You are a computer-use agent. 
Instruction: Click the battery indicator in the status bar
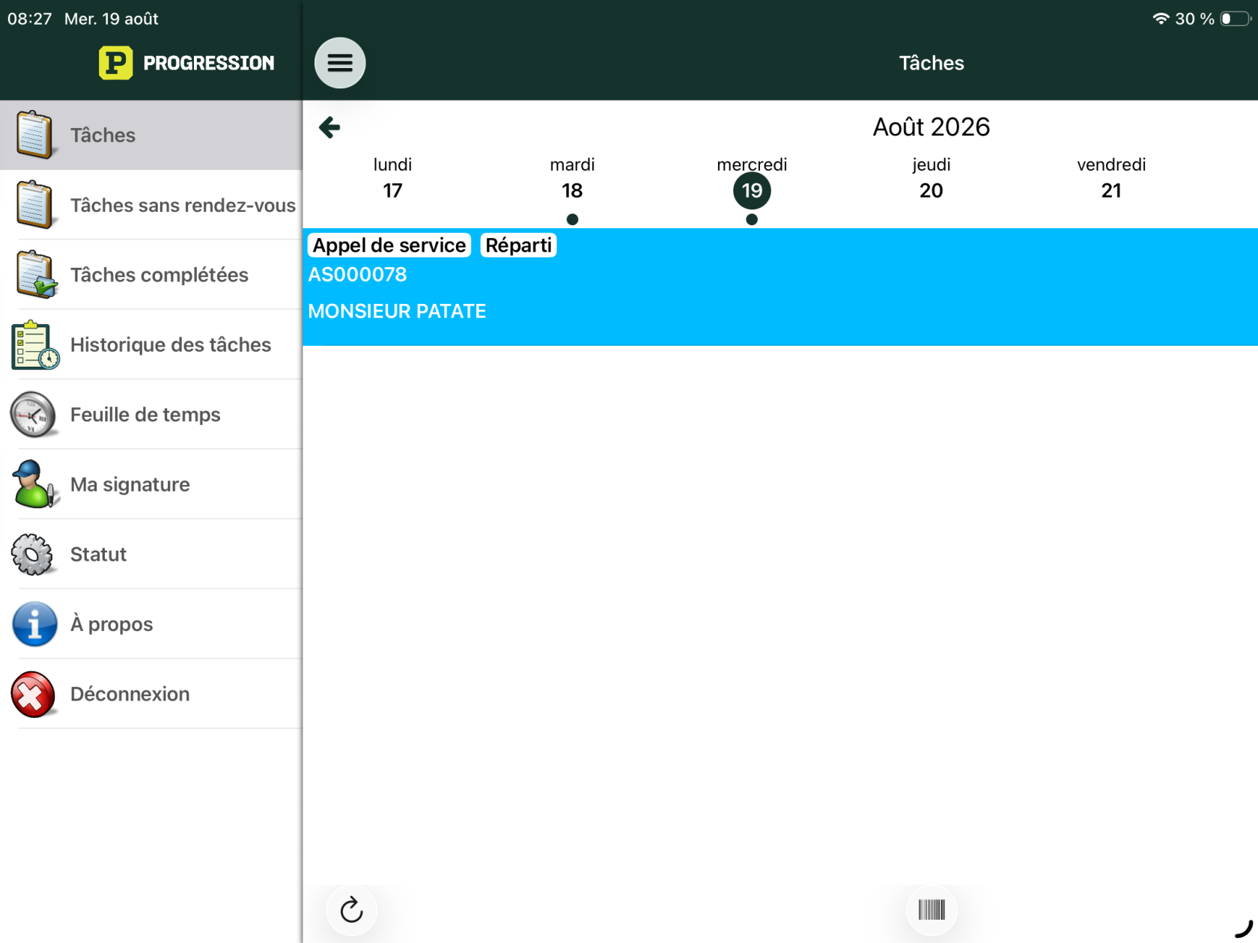pos(1236,19)
